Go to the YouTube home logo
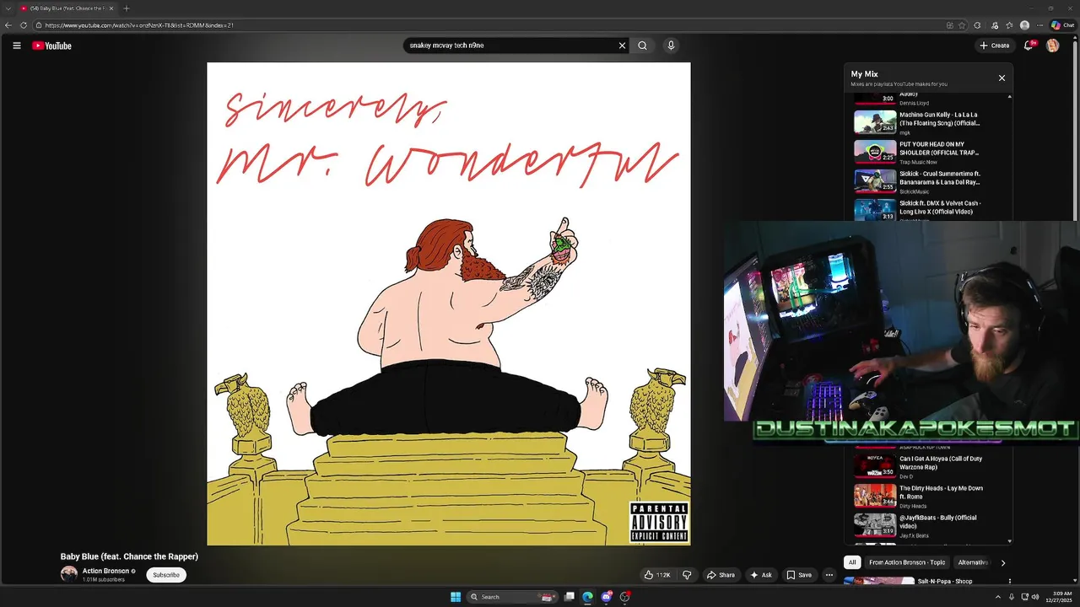 [52, 46]
